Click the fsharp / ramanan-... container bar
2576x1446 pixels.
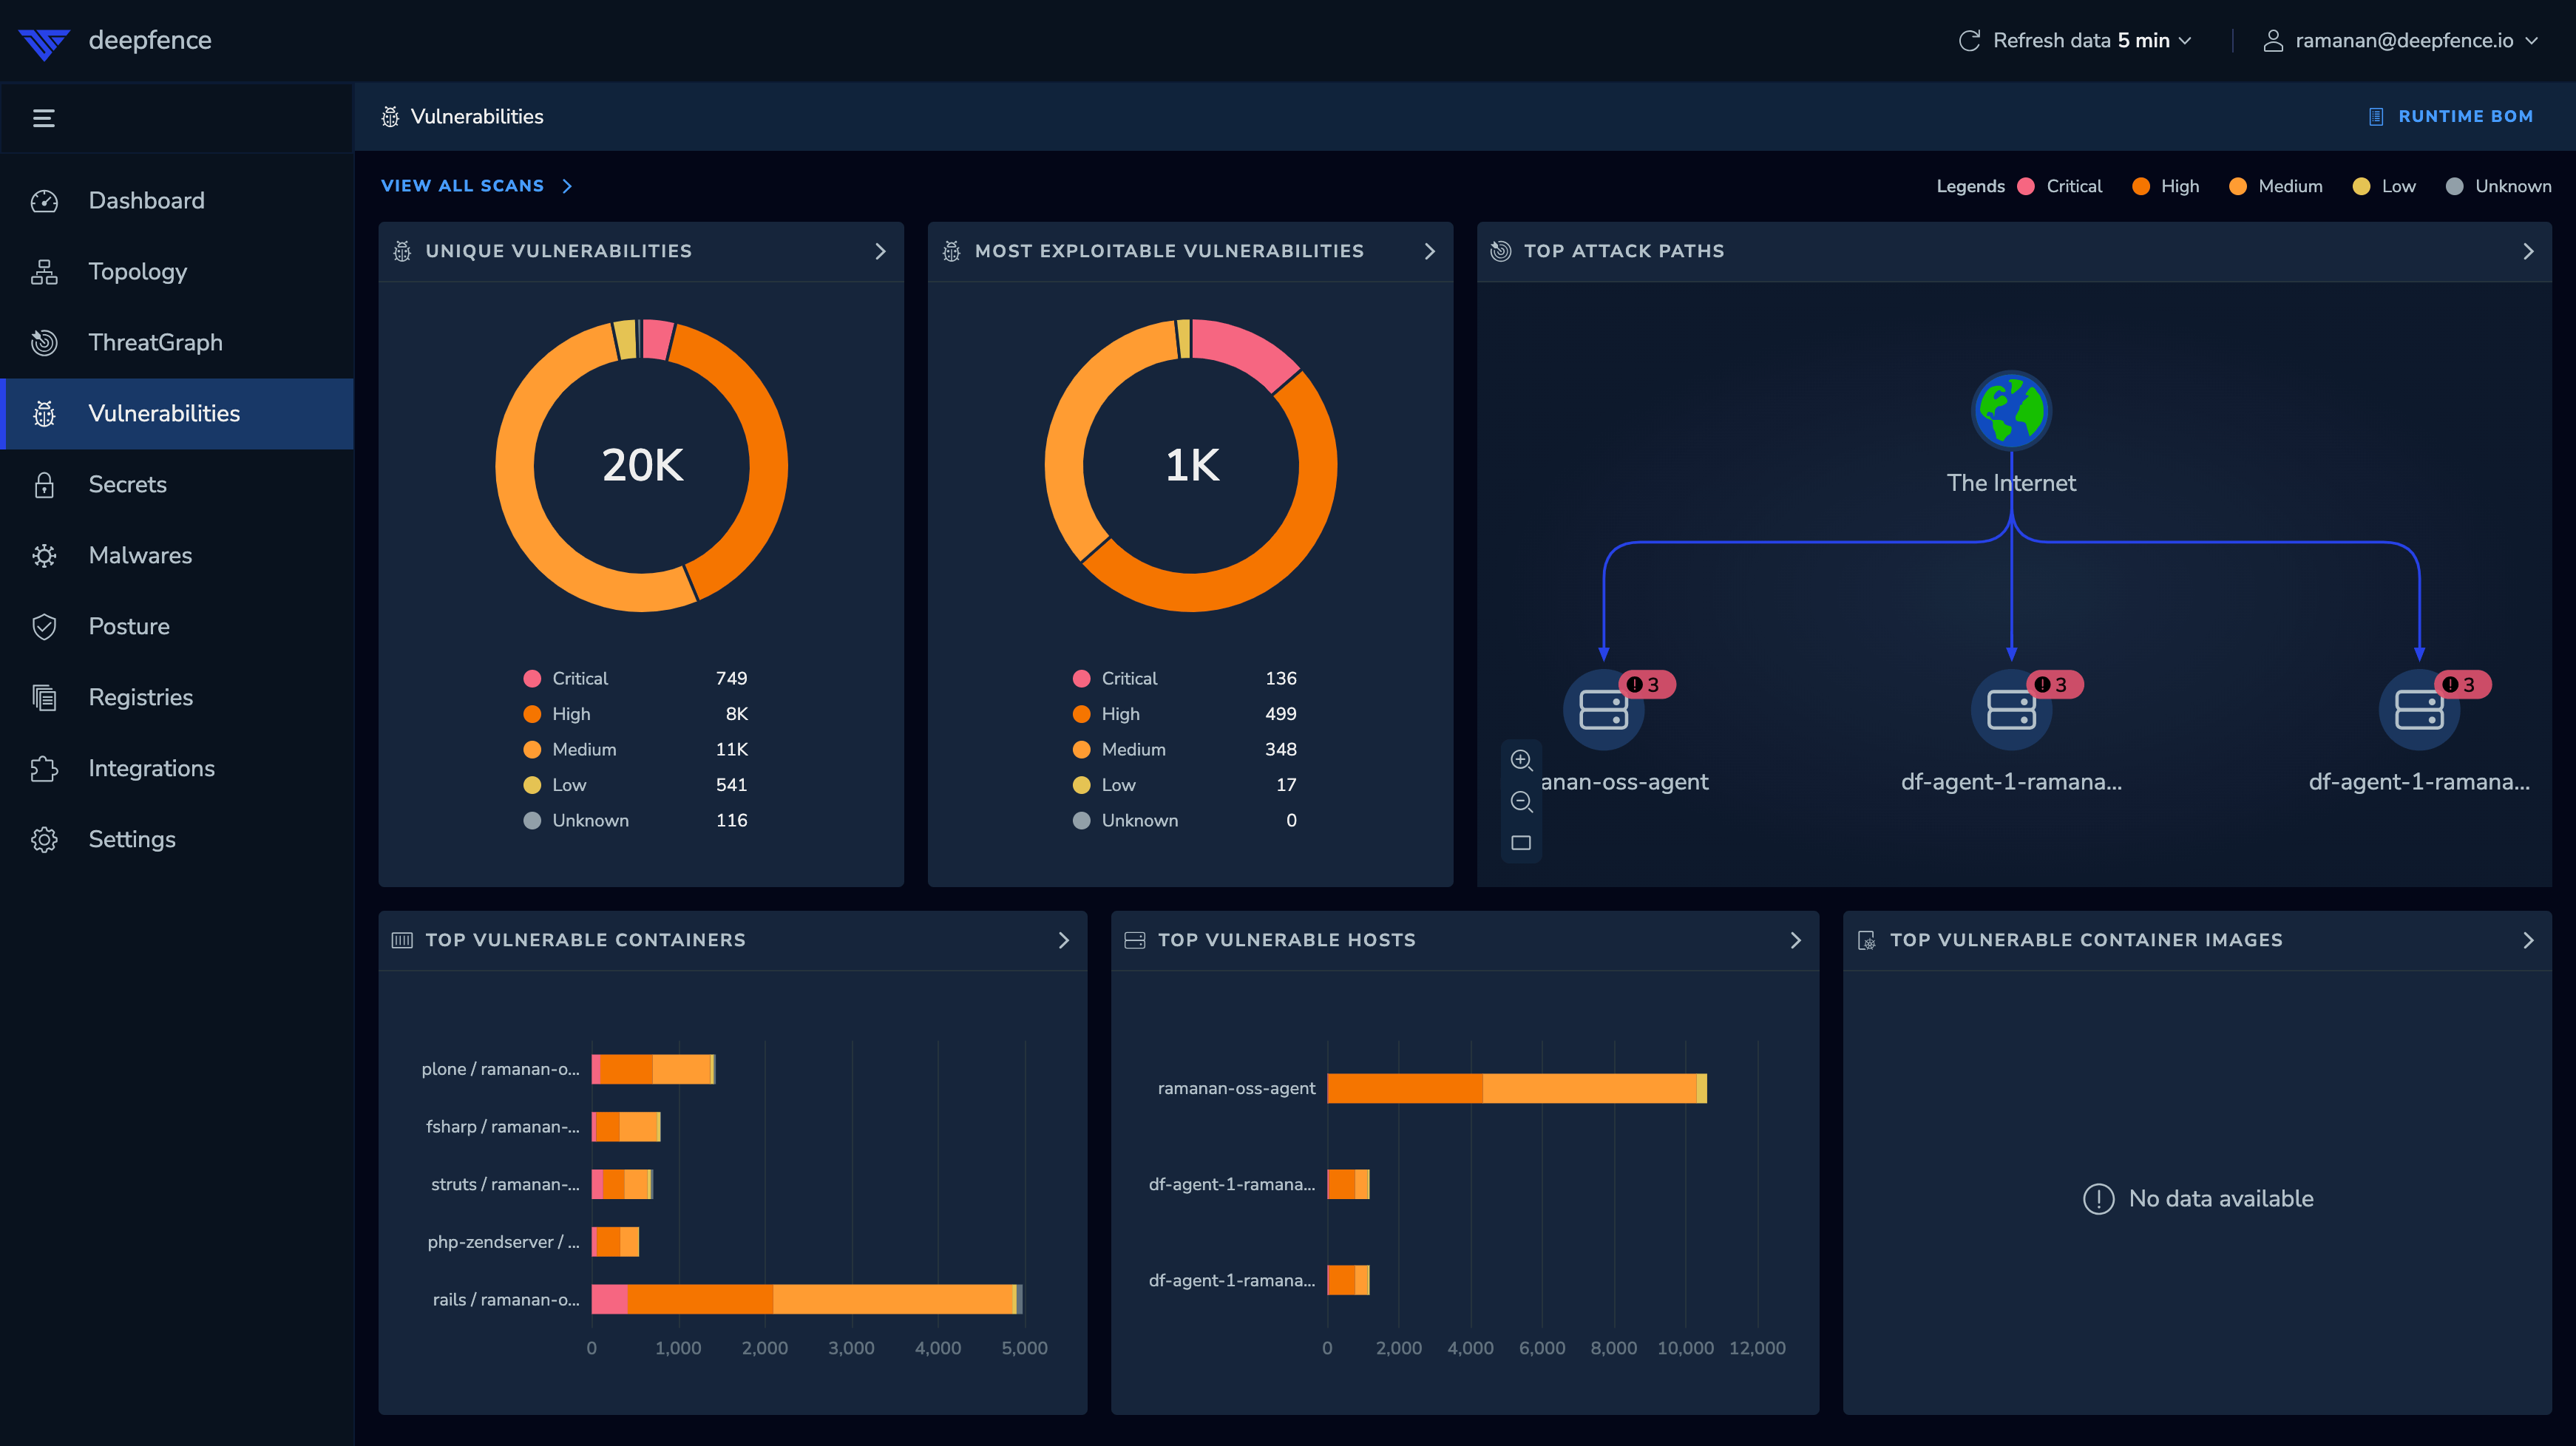coord(626,1127)
